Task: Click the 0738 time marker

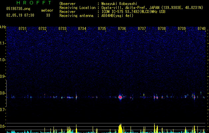Action: tap(162, 29)
